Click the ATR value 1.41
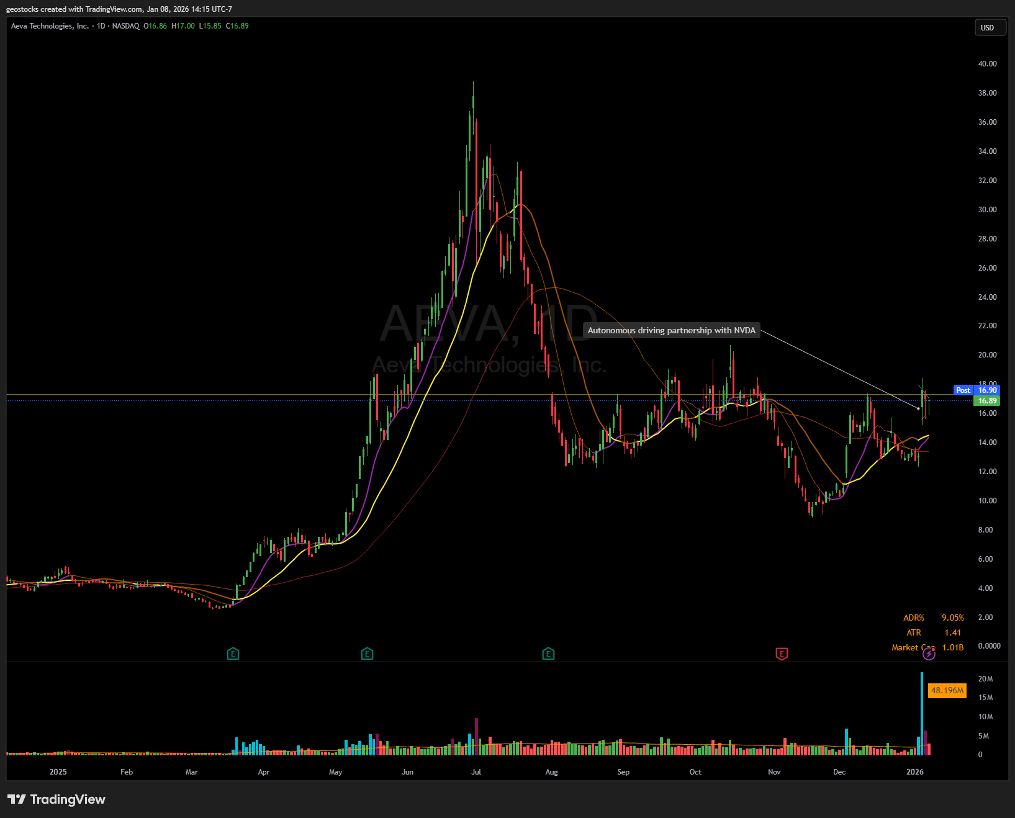Image resolution: width=1015 pixels, height=818 pixels. [x=953, y=632]
